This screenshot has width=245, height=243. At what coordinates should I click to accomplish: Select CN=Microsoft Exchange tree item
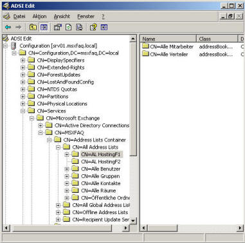point(73,118)
